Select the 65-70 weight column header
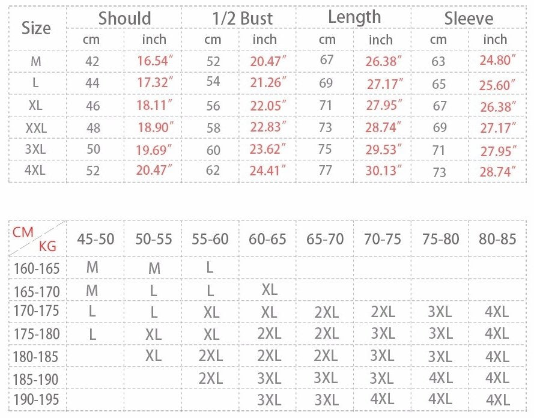 [x=325, y=239]
